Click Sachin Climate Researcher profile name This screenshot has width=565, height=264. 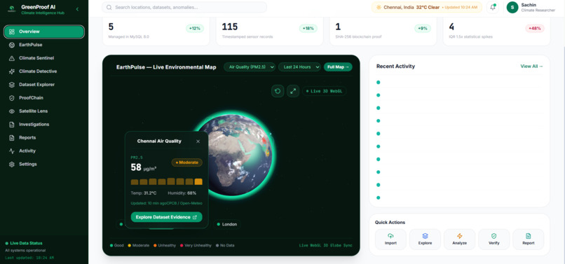click(538, 8)
